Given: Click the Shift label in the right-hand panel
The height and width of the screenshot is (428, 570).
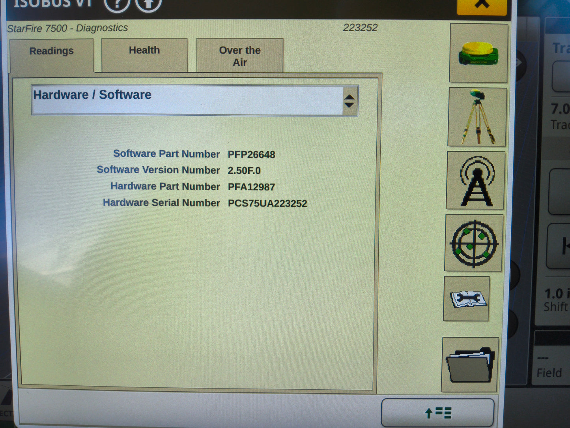Looking at the screenshot, I should coord(556,307).
